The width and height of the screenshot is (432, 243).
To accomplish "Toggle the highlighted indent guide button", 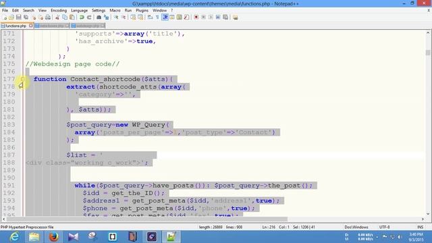I will coord(165,18).
